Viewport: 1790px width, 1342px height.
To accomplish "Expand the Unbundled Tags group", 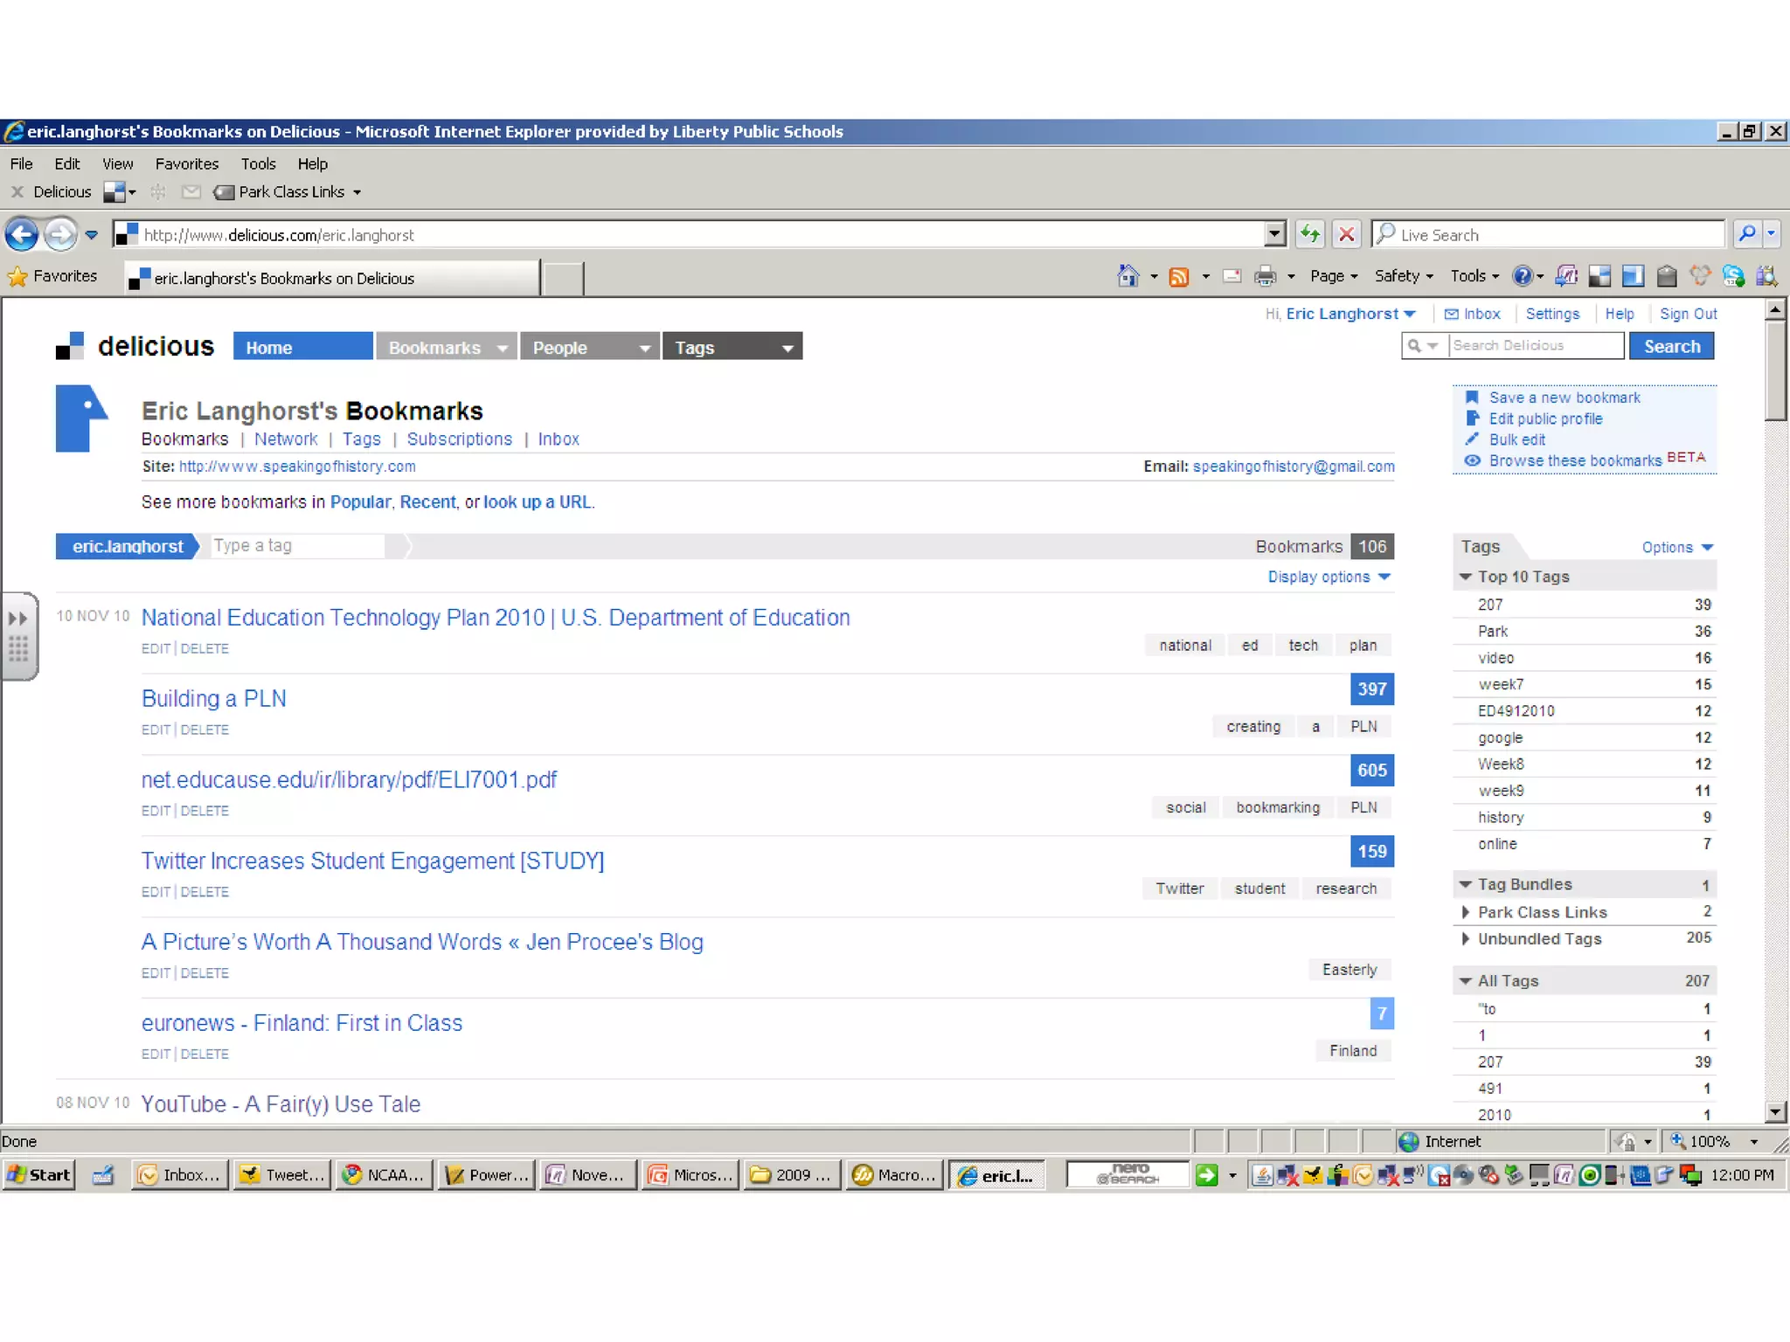I will point(1466,939).
